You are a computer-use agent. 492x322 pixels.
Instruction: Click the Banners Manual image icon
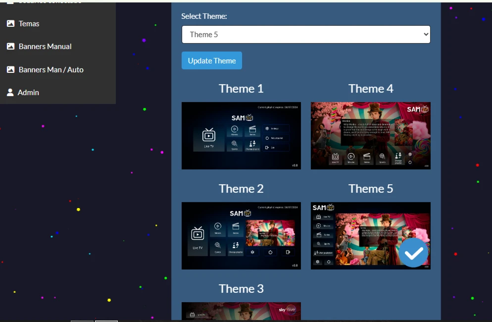[11, 47]
